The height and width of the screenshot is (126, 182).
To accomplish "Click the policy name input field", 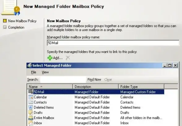I will pyautogui.click(x=113, y=43).
